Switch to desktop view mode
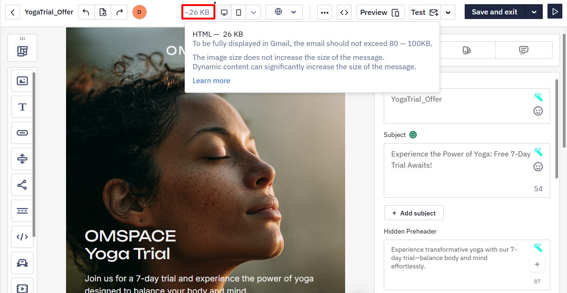Viewport: 567px width, 293px height. coord(224,12)
